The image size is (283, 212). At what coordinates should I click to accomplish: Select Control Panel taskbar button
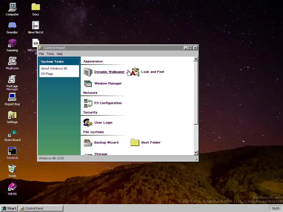point(41,208)
